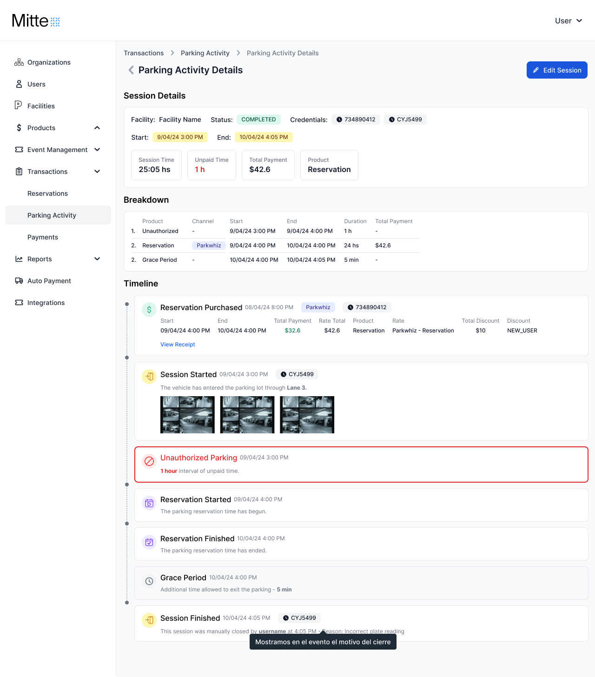Image resolution: width=595 pixels, height=677 pixels.
Task: Click the Session Finished exit icon
Action: pos(149,620)
